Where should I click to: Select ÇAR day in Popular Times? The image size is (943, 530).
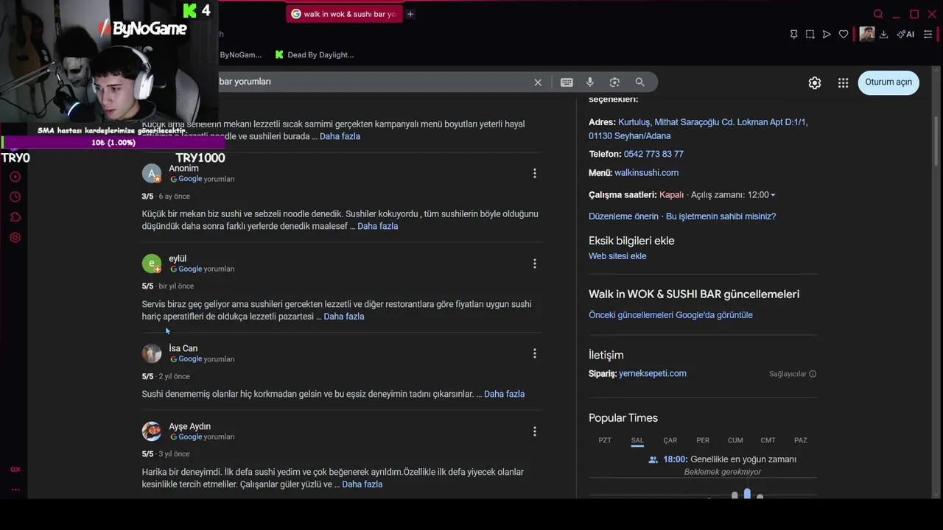[x=670, y=440]
